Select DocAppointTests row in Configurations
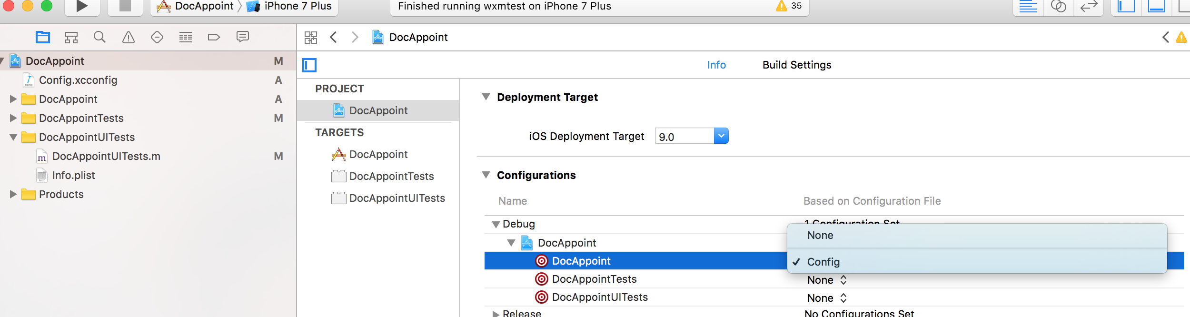1190x317 pixels. 834,279
